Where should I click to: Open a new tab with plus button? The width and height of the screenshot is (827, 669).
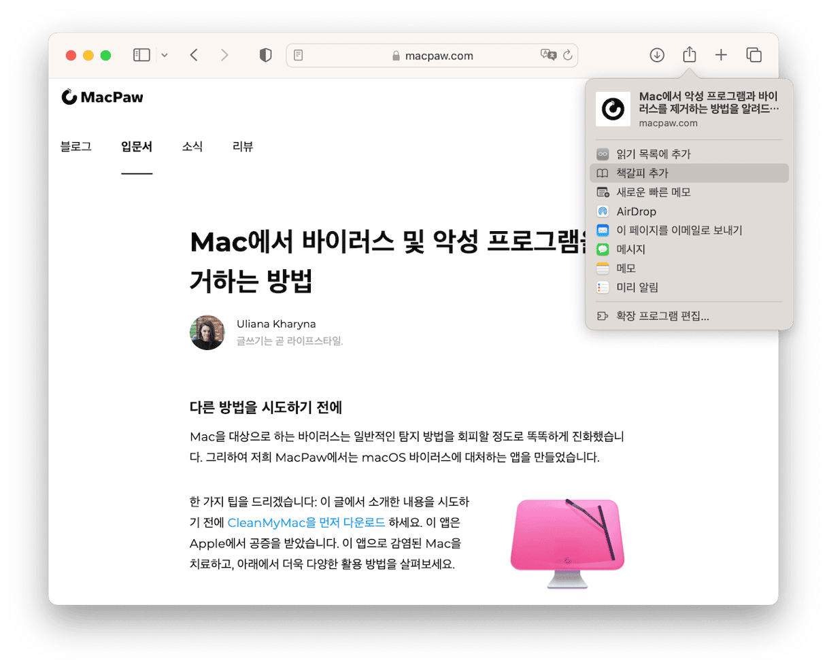(x=721, y=55)
